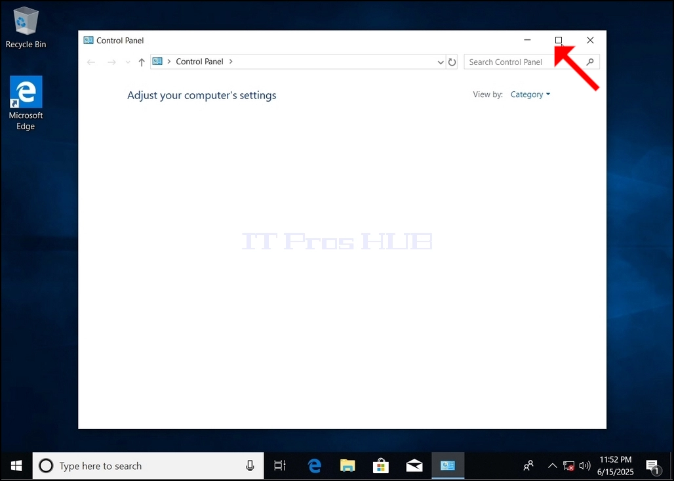
Task: Open the recent locations dropdown arrow
Action: (x=128, y=62)
